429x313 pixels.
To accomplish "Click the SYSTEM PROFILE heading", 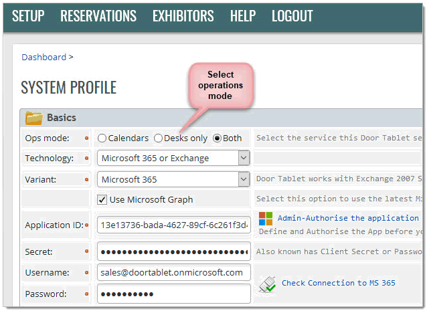I will (69, 88).
